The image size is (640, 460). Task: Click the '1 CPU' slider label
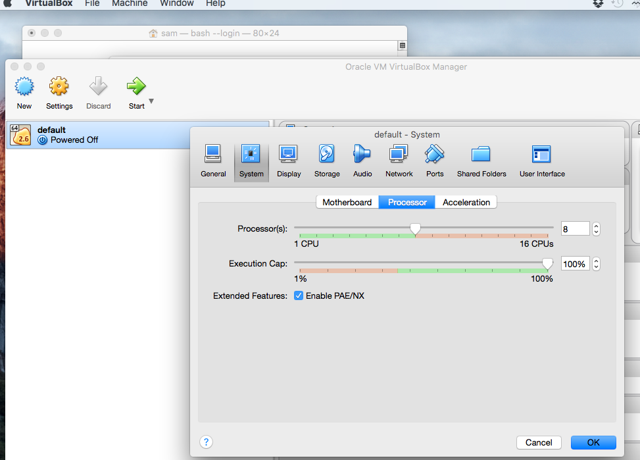(x=306, y=244)
